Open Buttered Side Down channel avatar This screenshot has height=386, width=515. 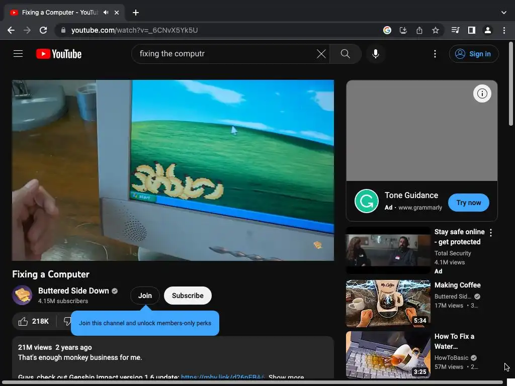[x=22, y=295]
